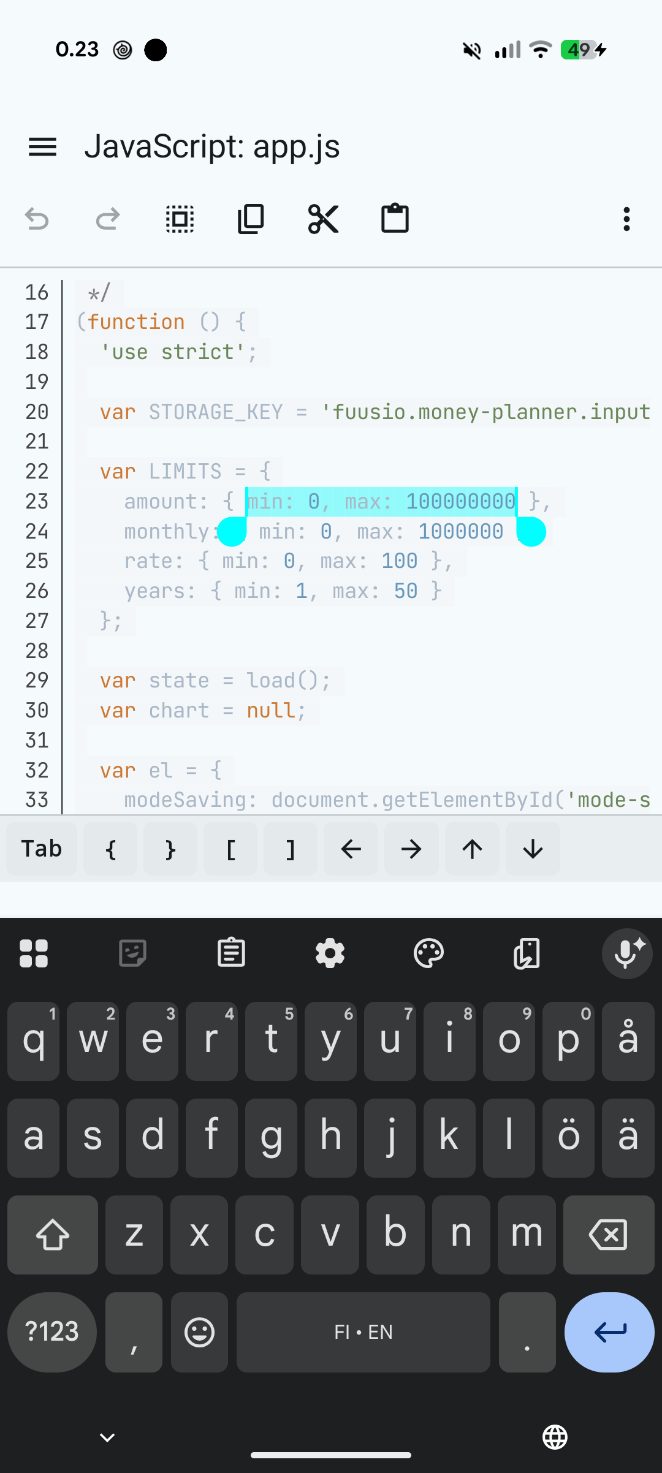This screenshot has width=662, height=1473.
Task: Open keyboard clipboard manager
Action: [231, 953]
